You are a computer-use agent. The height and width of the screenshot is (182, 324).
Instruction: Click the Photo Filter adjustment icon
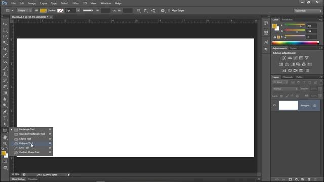click(298, 64)
